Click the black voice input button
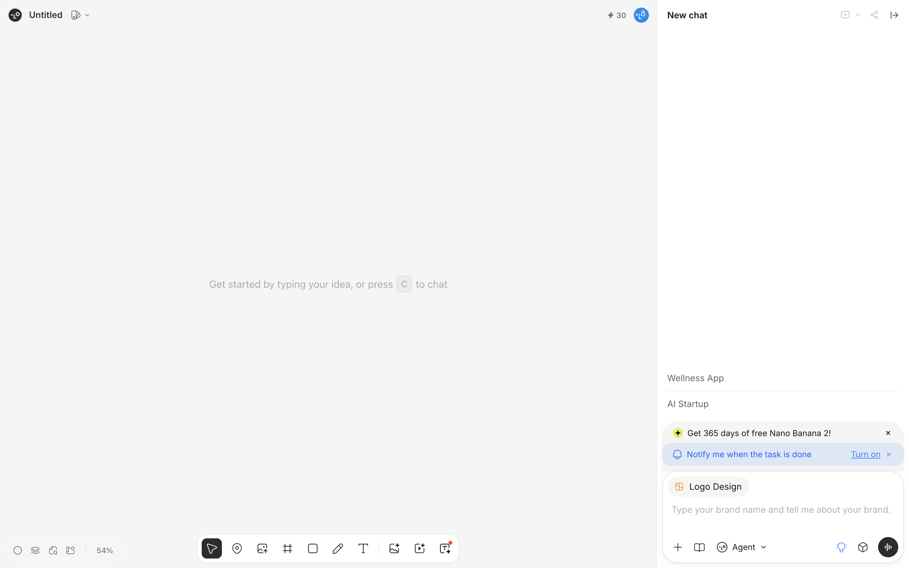This screenshot has width=909, height=568. pyautogui.click(x=888, y=547)
